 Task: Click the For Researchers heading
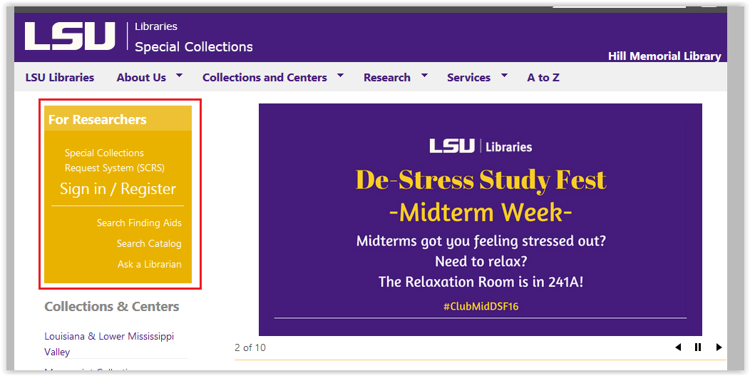(98, 119)
